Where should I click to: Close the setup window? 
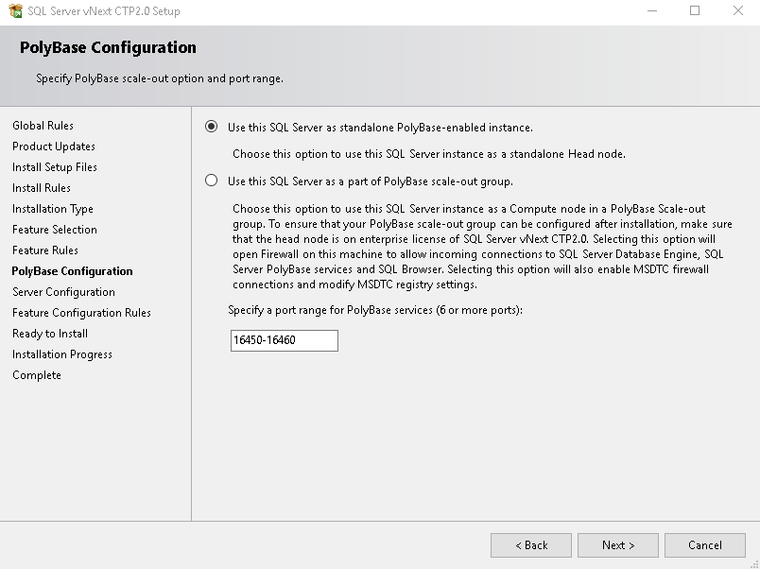pos(738,11)
